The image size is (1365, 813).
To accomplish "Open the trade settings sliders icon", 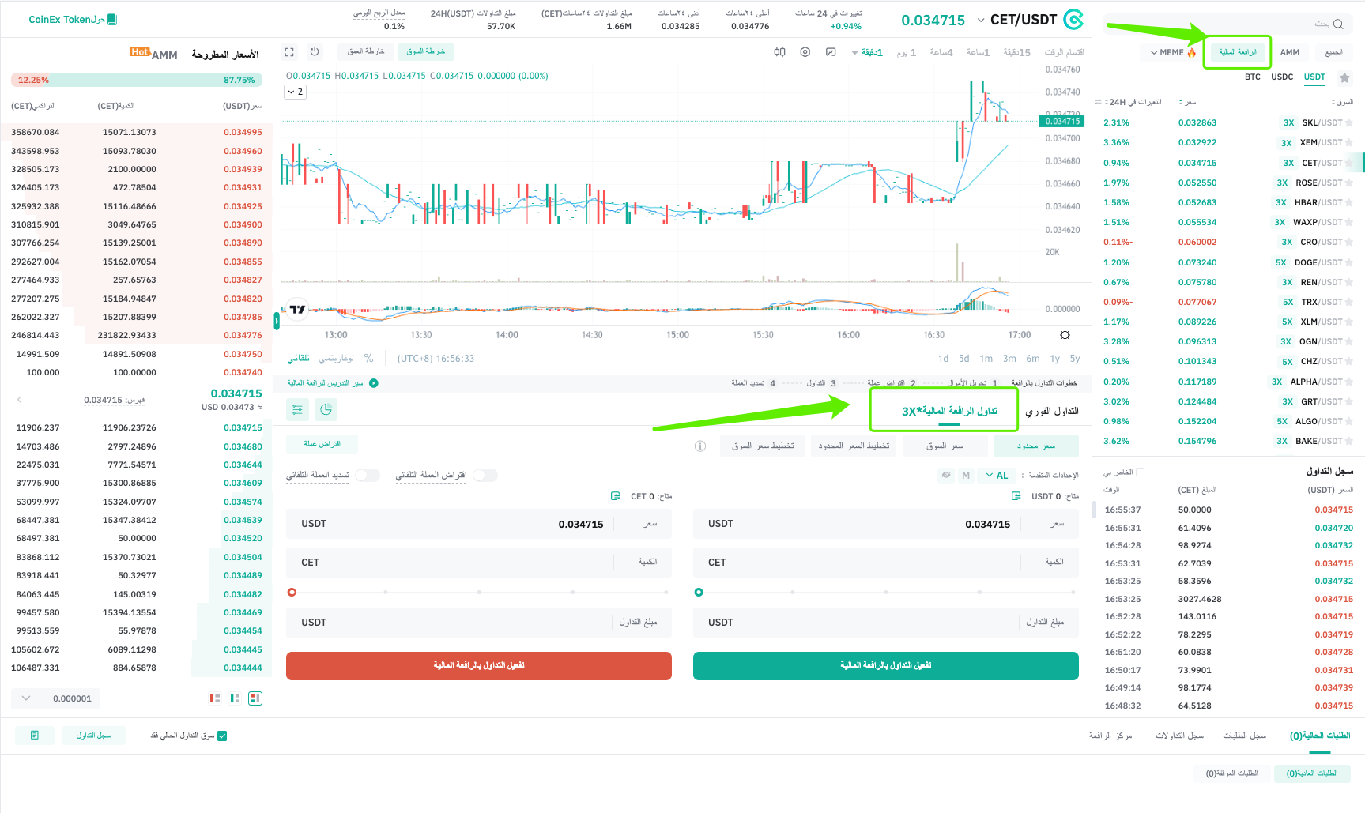I will tap(297, 409).
